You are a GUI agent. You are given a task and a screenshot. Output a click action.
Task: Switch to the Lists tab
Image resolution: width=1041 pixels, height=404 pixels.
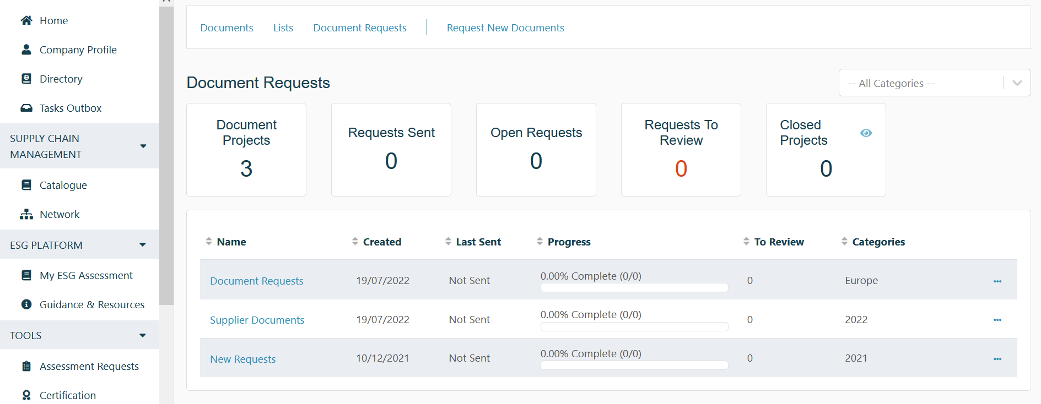[x=283, y=28]
